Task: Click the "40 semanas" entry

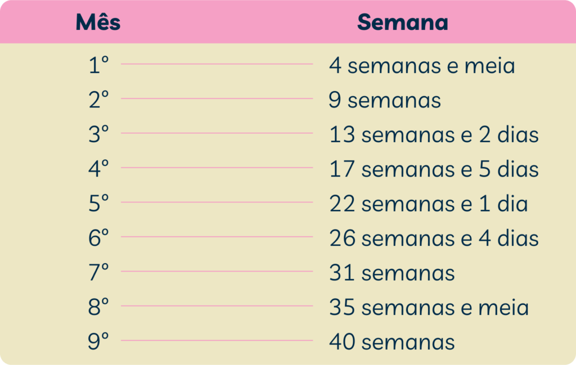Action: click(392, 342)
